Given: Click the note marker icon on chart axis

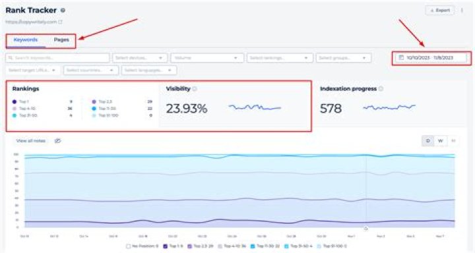Looking at the screenshot, I should [x=365, y=229].
